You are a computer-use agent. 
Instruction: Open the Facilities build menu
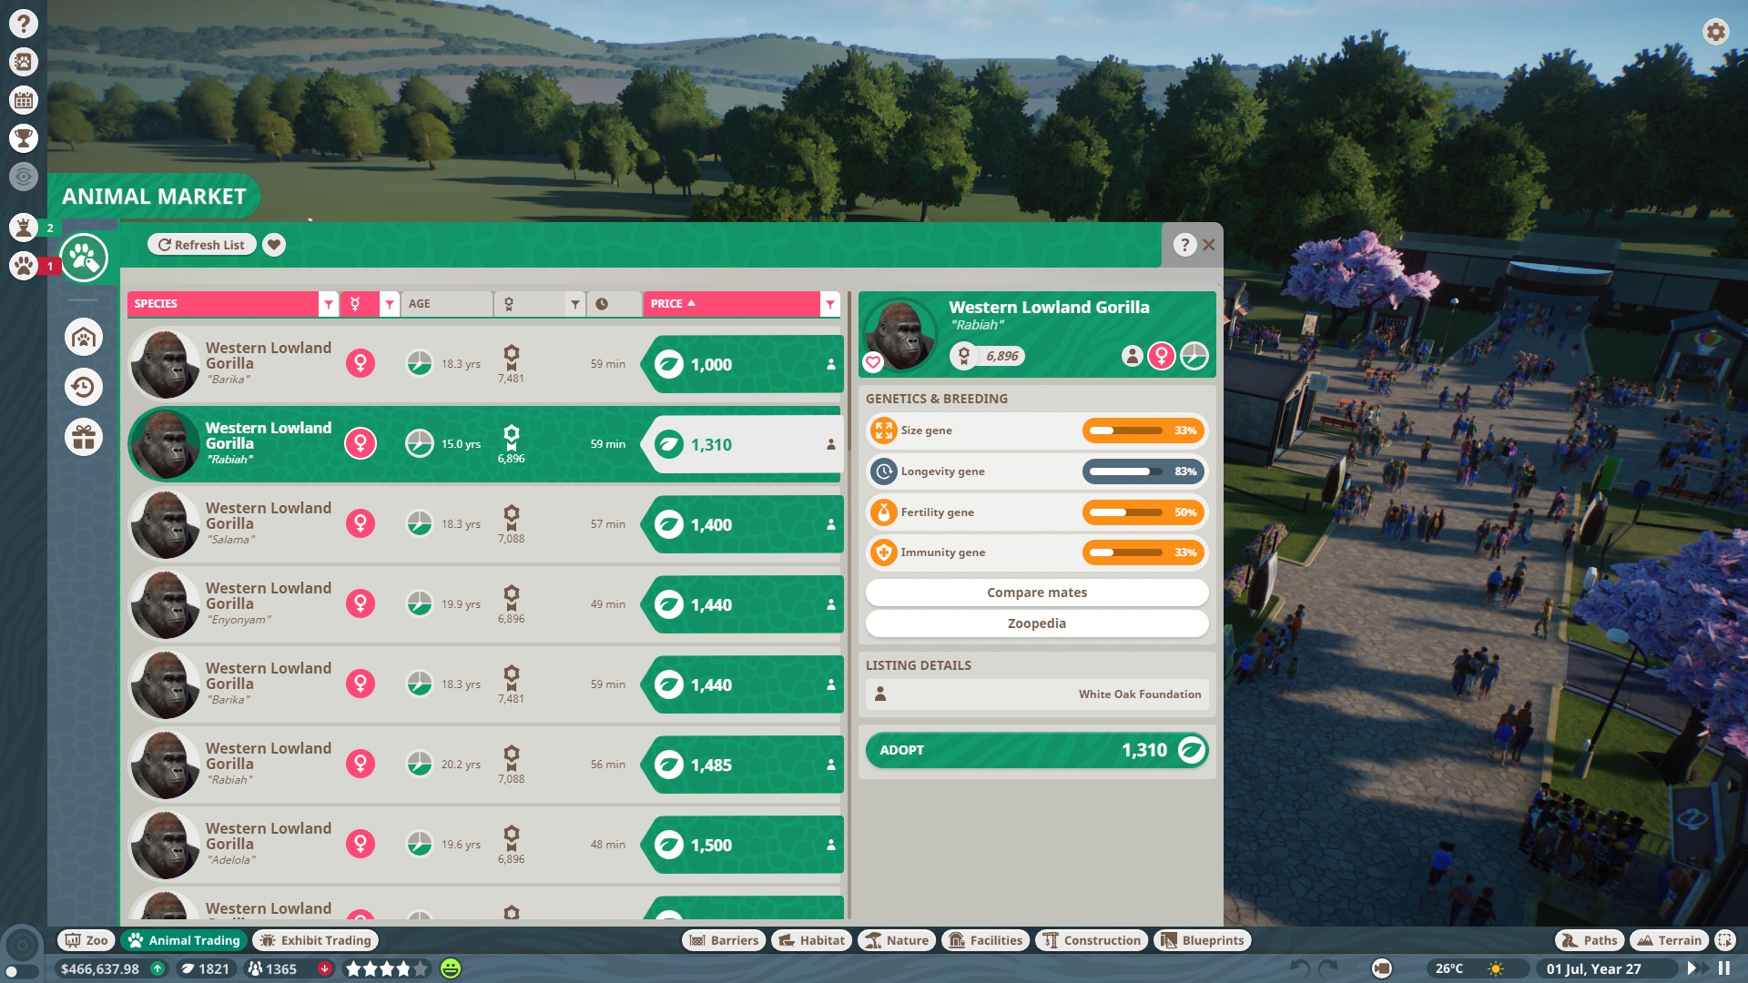pos(985,940)
